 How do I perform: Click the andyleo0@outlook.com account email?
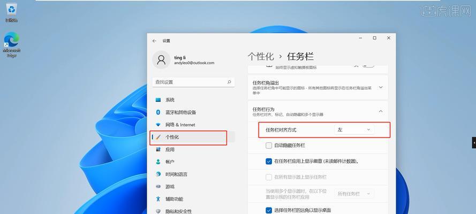pyautogui.click(x=194, y=63)
